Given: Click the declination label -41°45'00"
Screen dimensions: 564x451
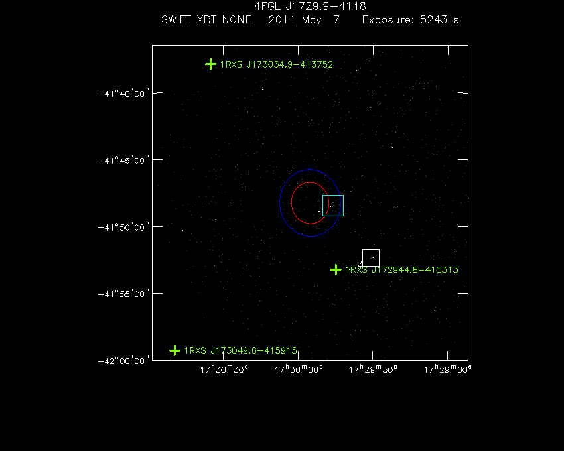Looking at the screenshot, I should coord(123,160).
